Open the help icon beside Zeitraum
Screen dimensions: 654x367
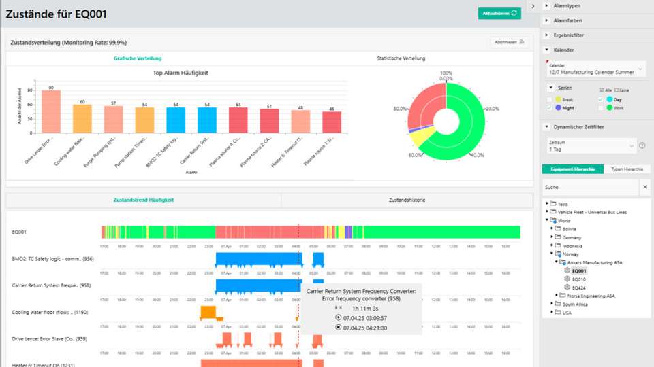(642, 145)
